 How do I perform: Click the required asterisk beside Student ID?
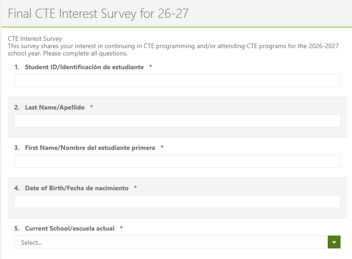coord(151,67)
